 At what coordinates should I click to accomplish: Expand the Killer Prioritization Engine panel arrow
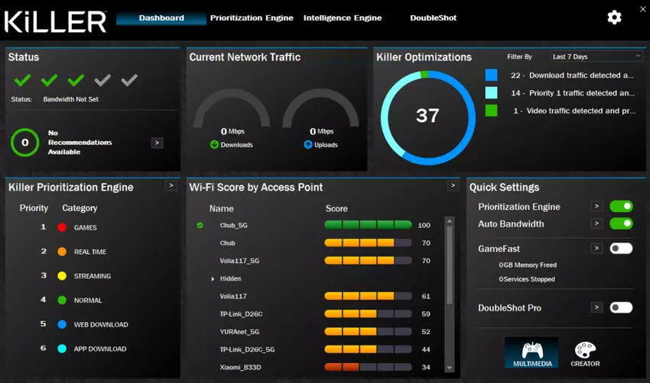171,186
